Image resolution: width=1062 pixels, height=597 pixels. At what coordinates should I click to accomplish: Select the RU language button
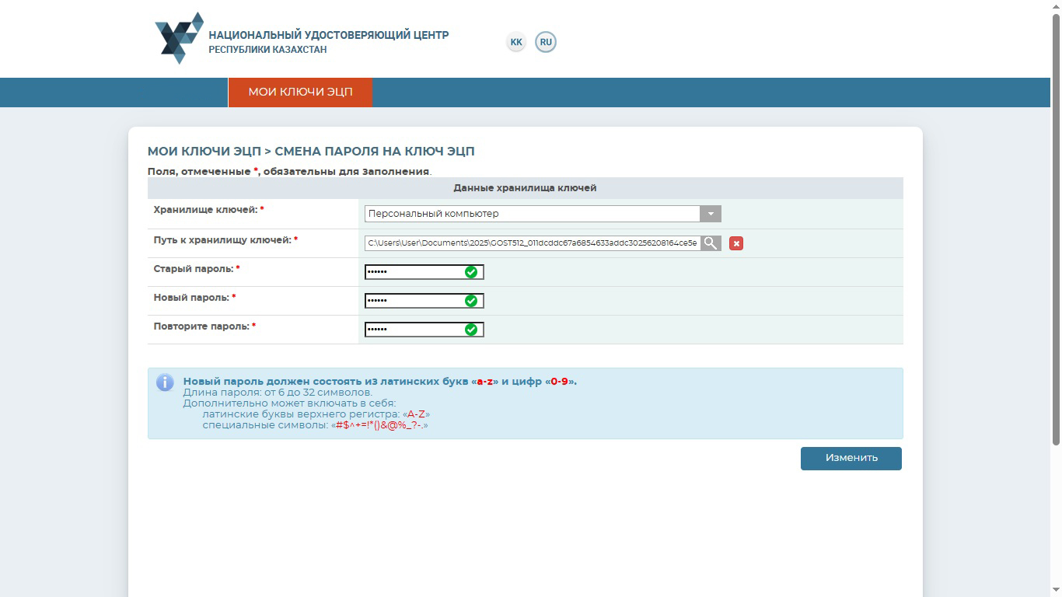coord(546,42)
